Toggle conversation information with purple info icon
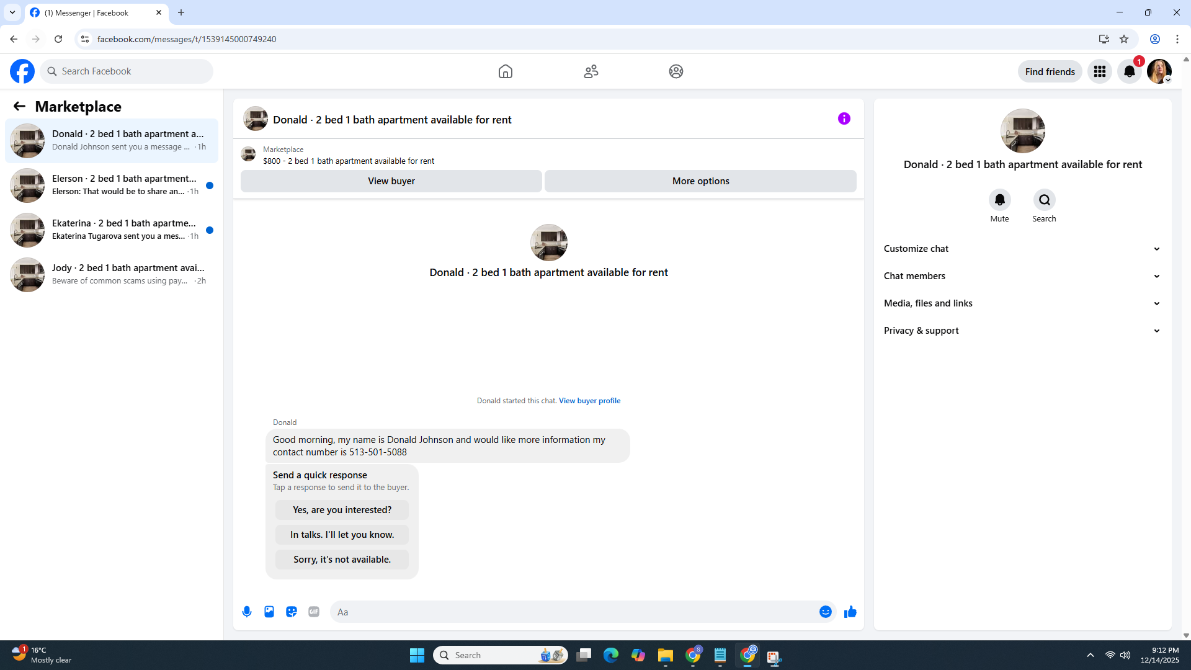Viewport: 1191px width, 670px height. pos(844,118)
